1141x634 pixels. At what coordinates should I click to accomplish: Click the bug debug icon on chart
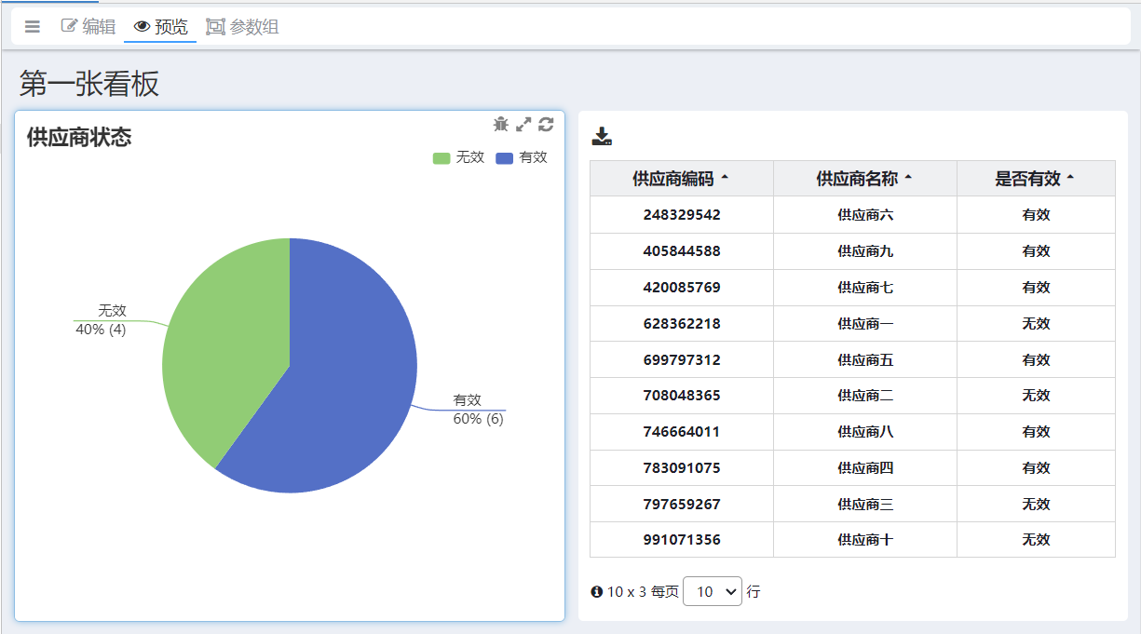click(501, 125)
